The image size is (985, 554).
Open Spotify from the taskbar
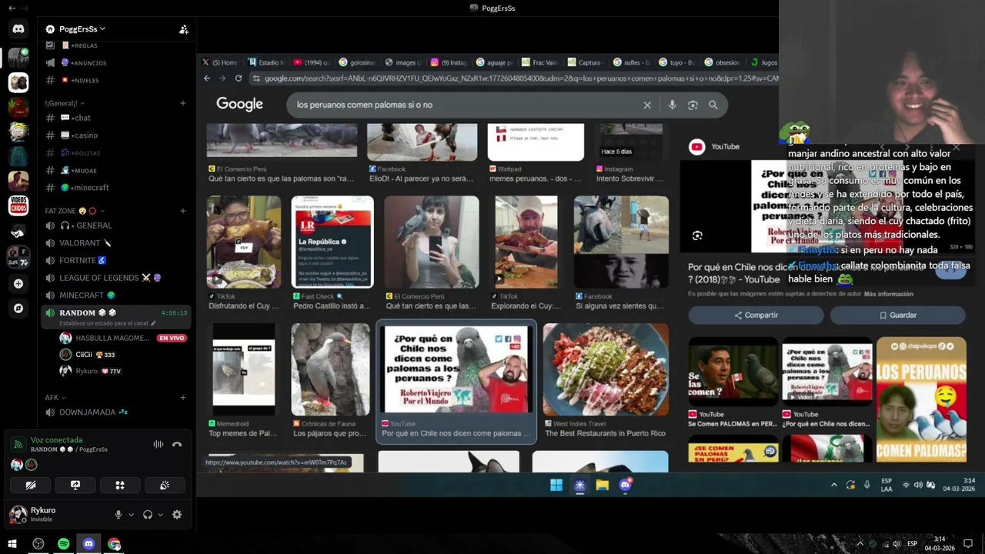coord(63,544)
